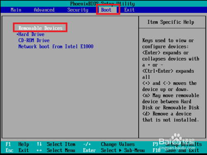Click the Esc Exit key hint
The width and height of the screenshot is (207, 155).
tap(17, 150)
